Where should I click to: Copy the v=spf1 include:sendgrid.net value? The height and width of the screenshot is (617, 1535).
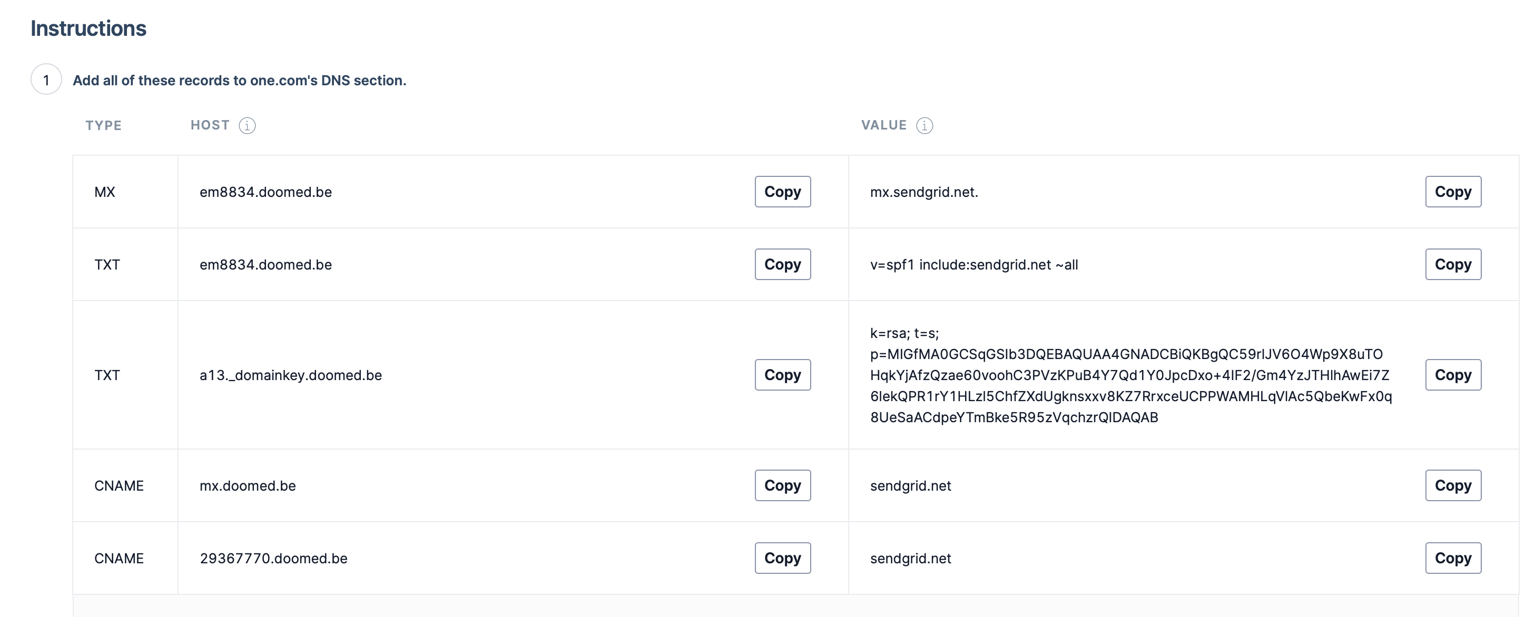(x=1452, y=264)
